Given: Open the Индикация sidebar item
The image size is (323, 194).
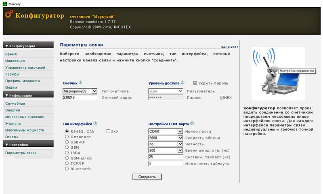Looking at the screenshot, I should point(28,61).
